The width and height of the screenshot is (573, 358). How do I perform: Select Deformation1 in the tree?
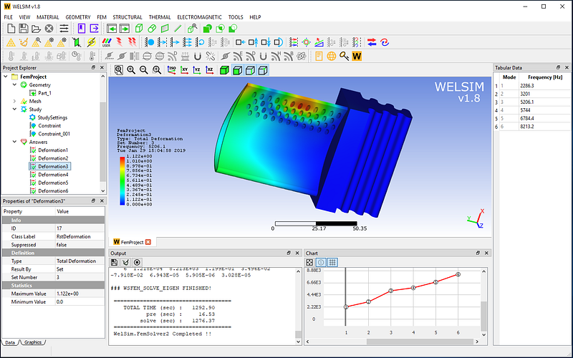pyautogui.click(x=53, y=150)
